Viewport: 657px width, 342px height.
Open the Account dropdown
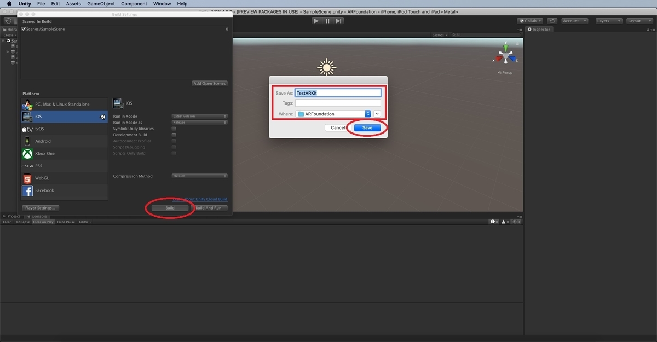click(574, 21)
